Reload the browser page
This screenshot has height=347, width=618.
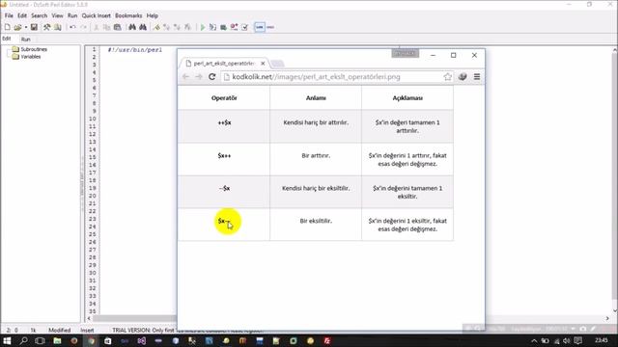click(212, 77)
